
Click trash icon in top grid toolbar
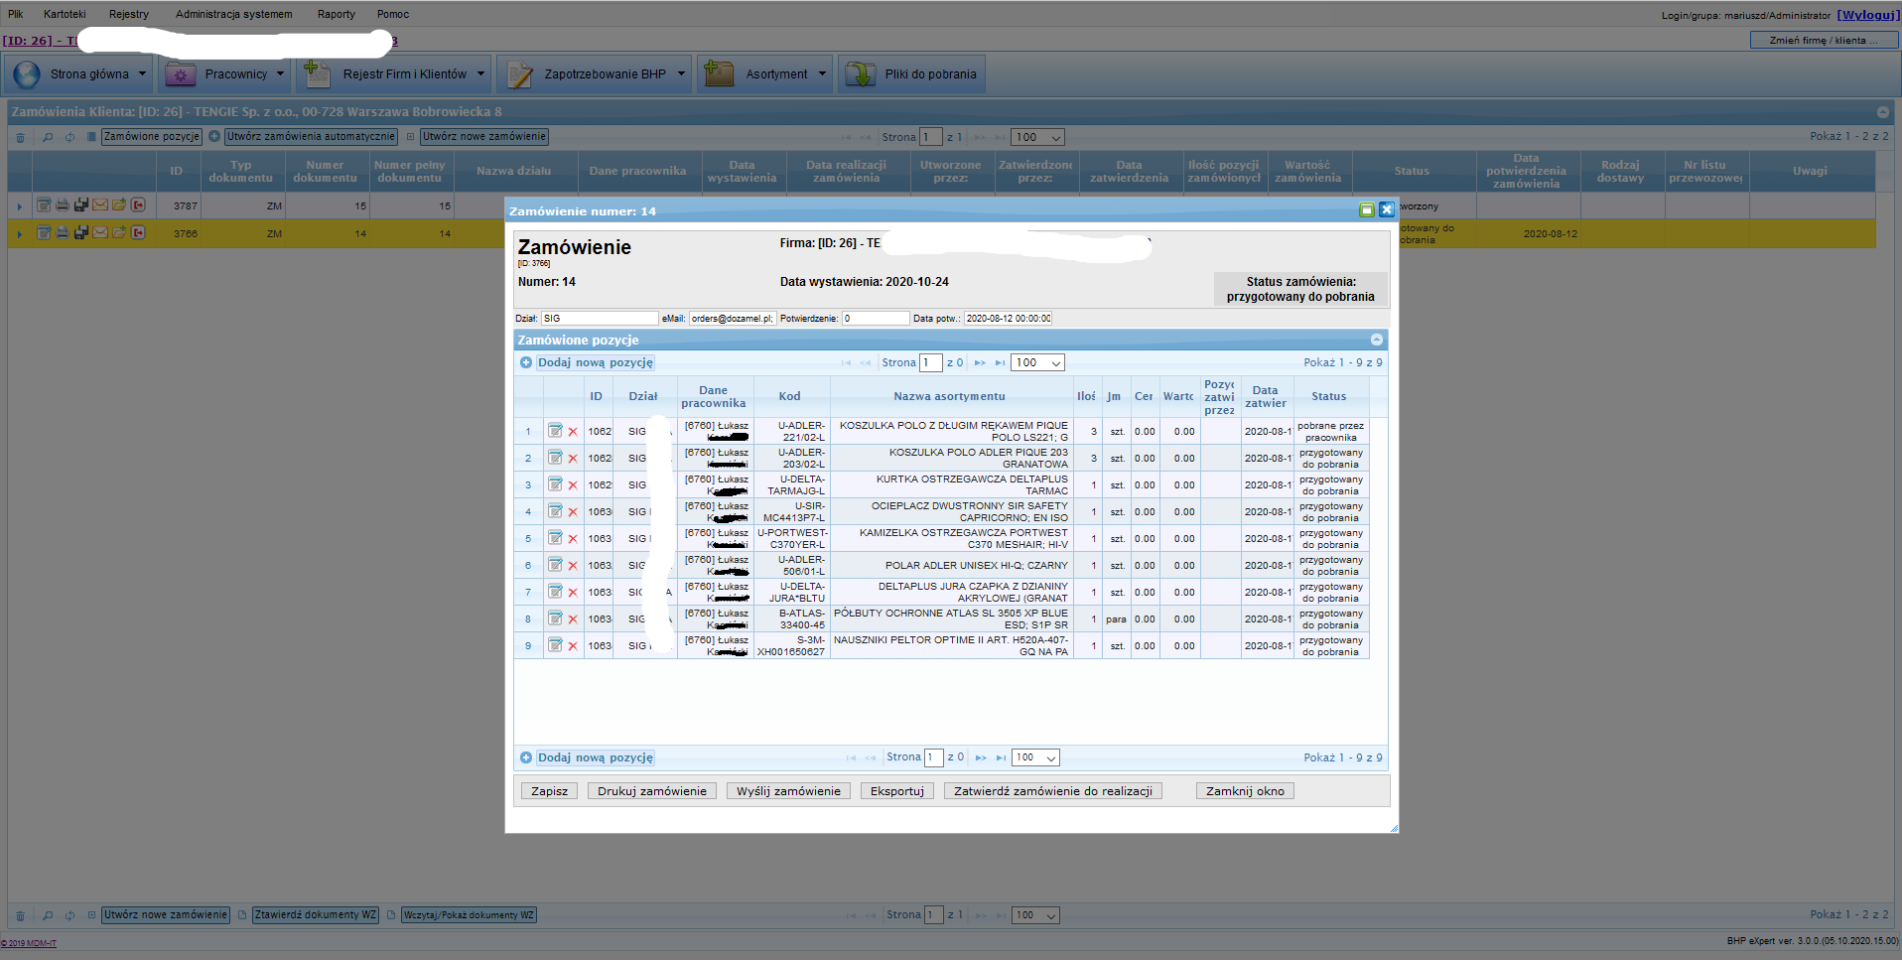click(20, 137)
